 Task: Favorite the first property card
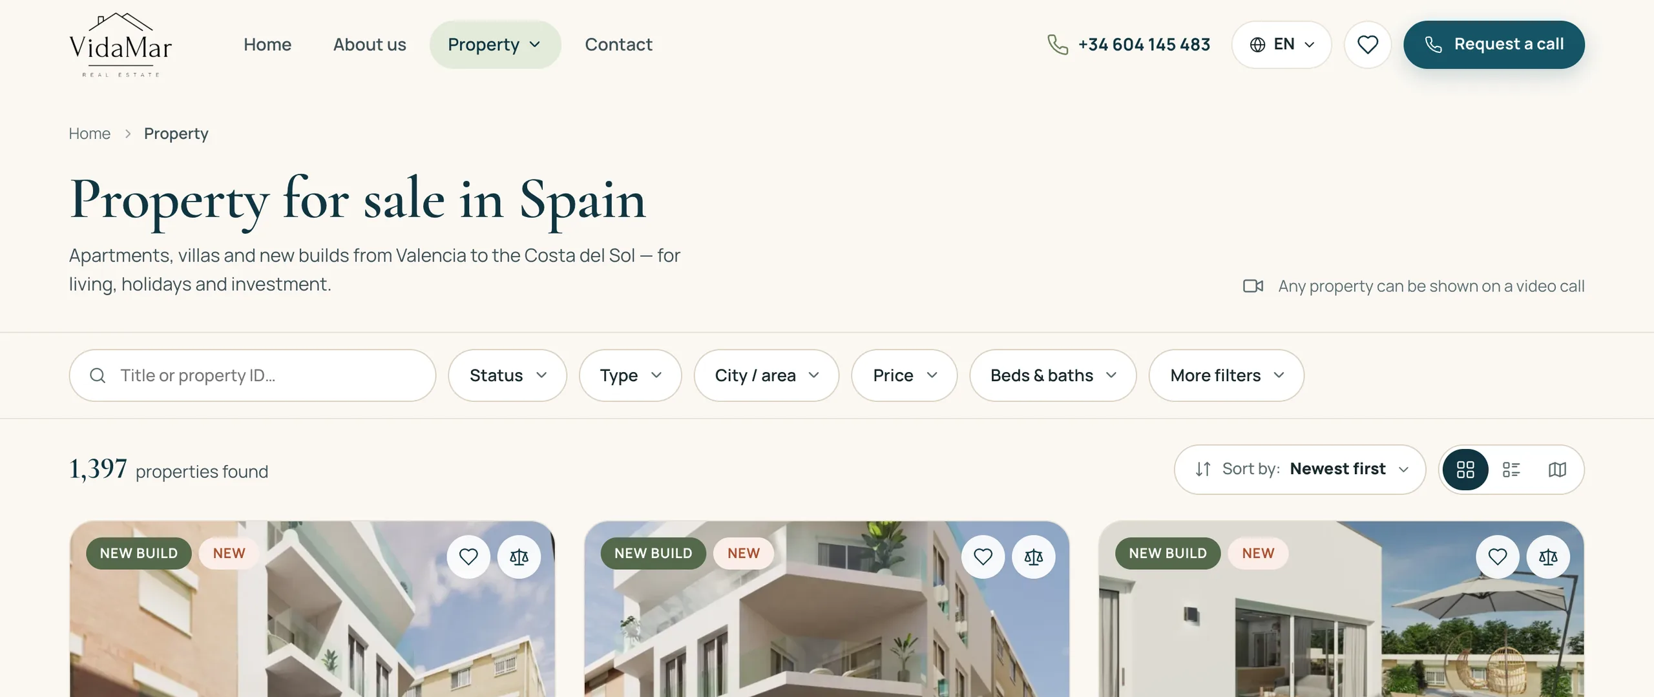(x=468, y=557)
